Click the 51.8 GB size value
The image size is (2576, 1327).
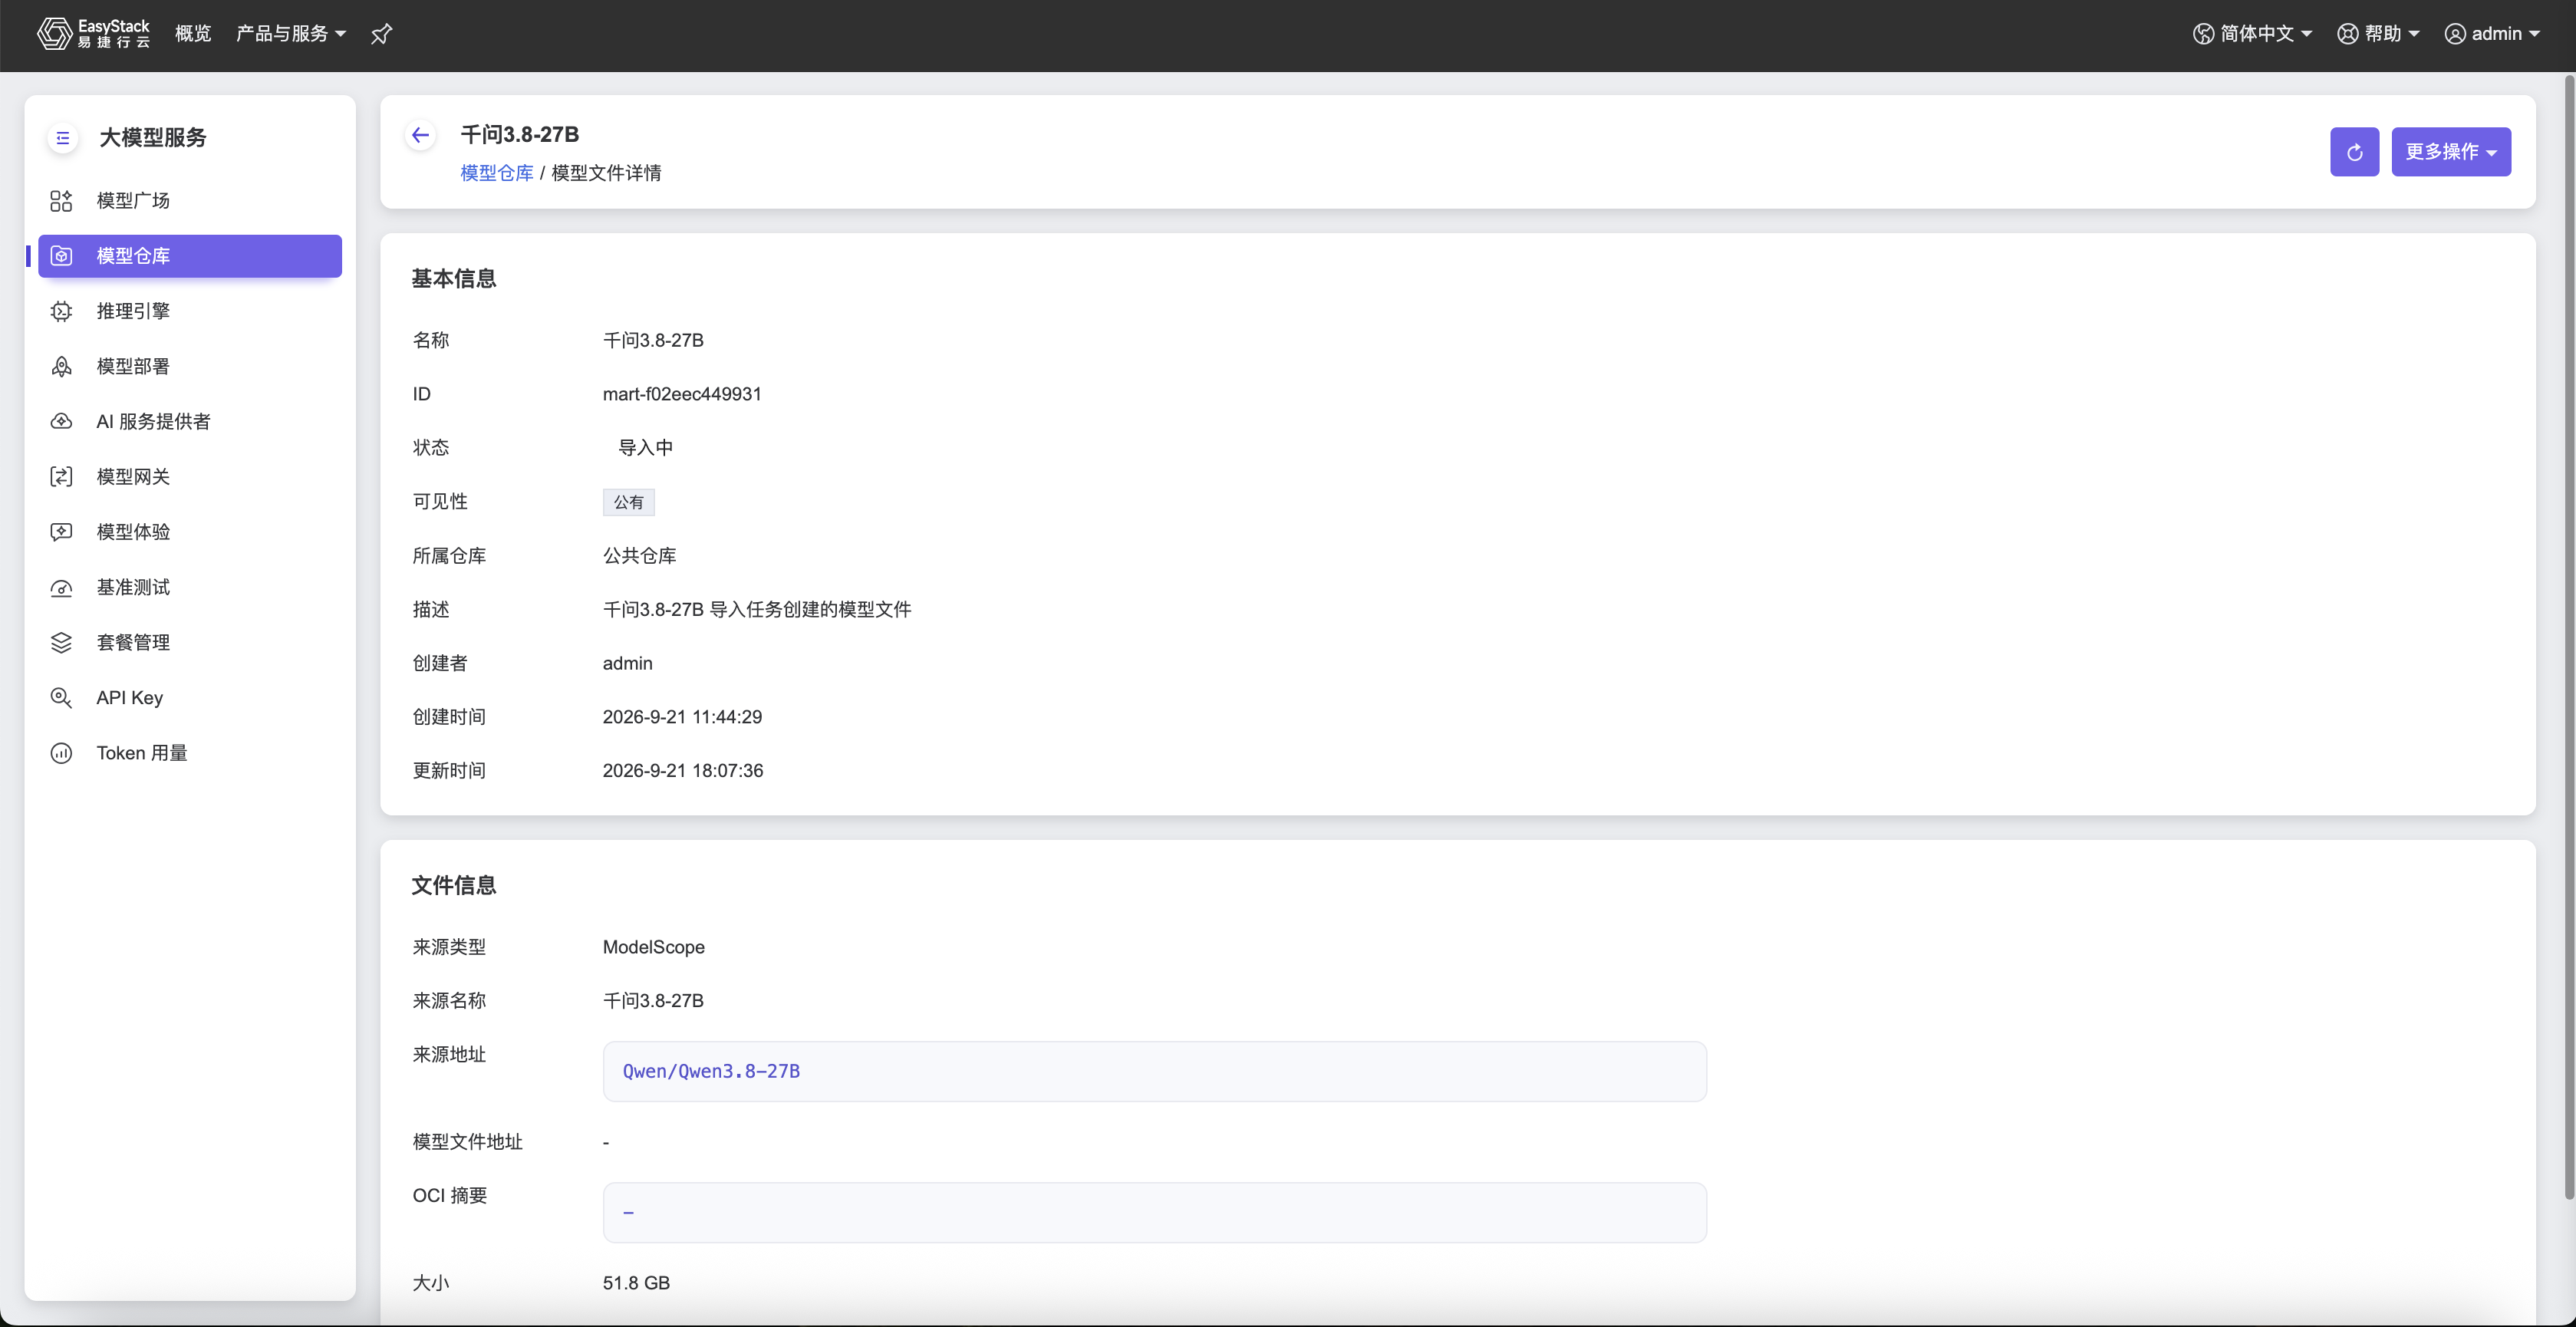click(636, 1283)
